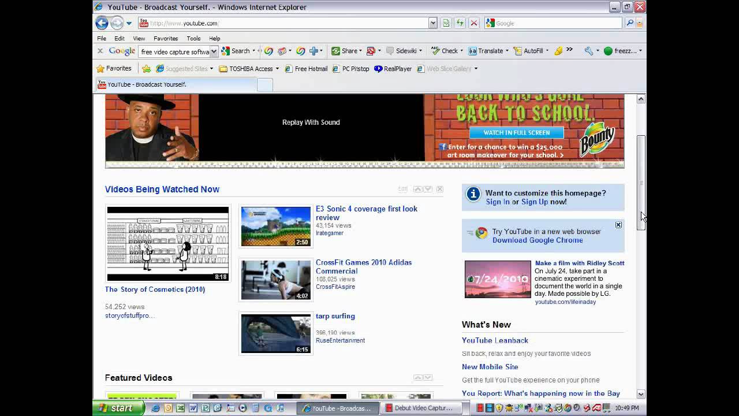Move Videos Being Watched Now module down
Viewport: 739px width, 416px height.
428,189
